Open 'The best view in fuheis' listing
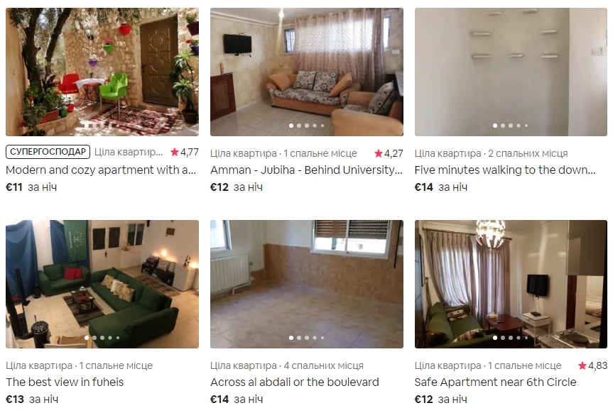Screen dimensions: 613x413 (65, 382)
